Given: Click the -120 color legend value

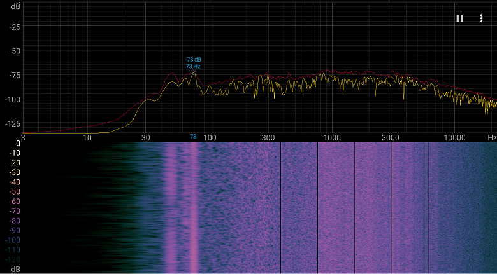Looking at the screenshot, I should point(13,259).
